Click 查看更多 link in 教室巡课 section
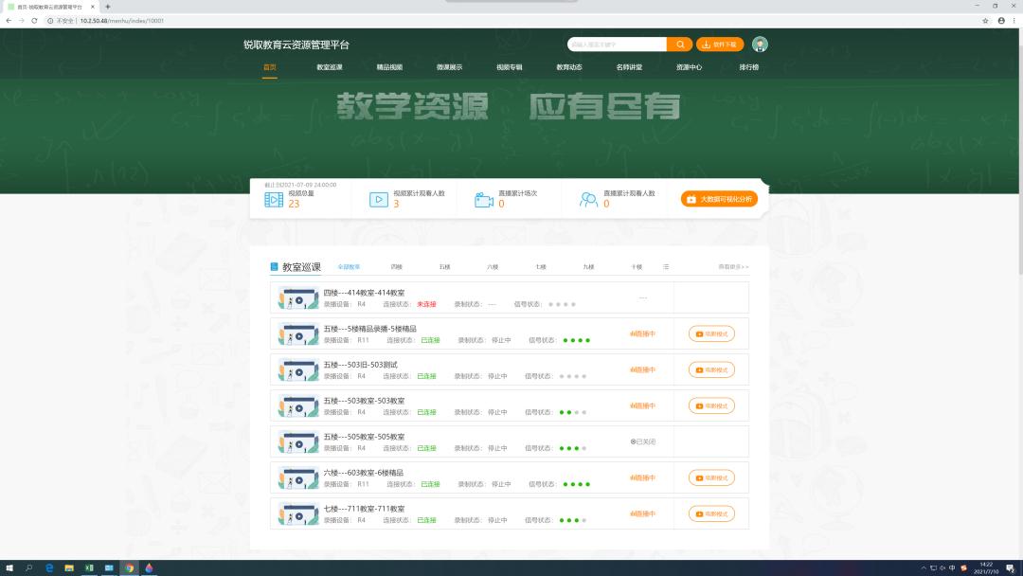This screenshot has height=576, width=1023. pyautogui.click(x=733, y=267)
